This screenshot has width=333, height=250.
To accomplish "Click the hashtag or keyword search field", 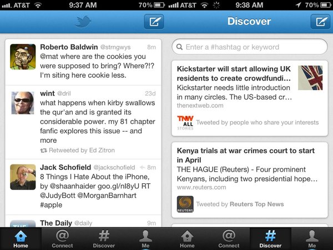I will tap(250, 47).
